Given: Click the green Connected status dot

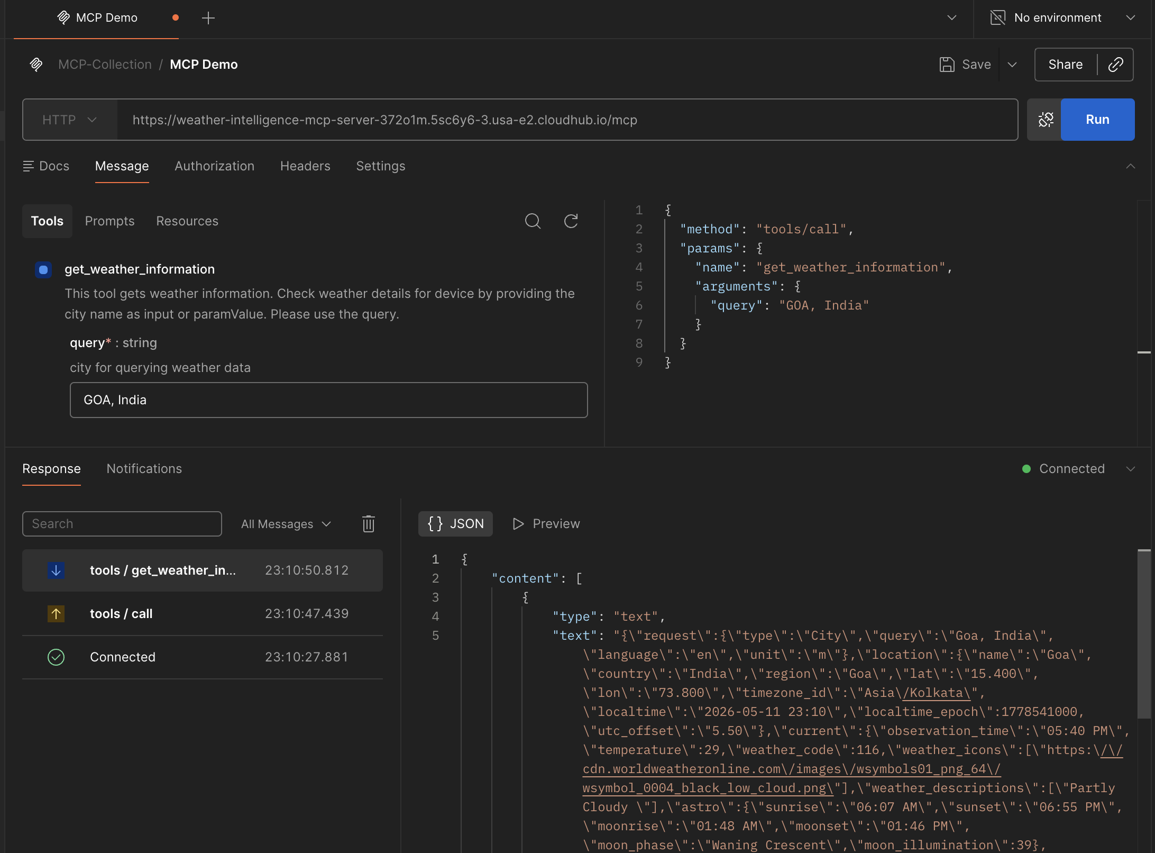Looking at the screenshot, I should point(1026,469).
